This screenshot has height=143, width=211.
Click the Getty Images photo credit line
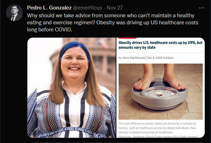click(158, 137)
